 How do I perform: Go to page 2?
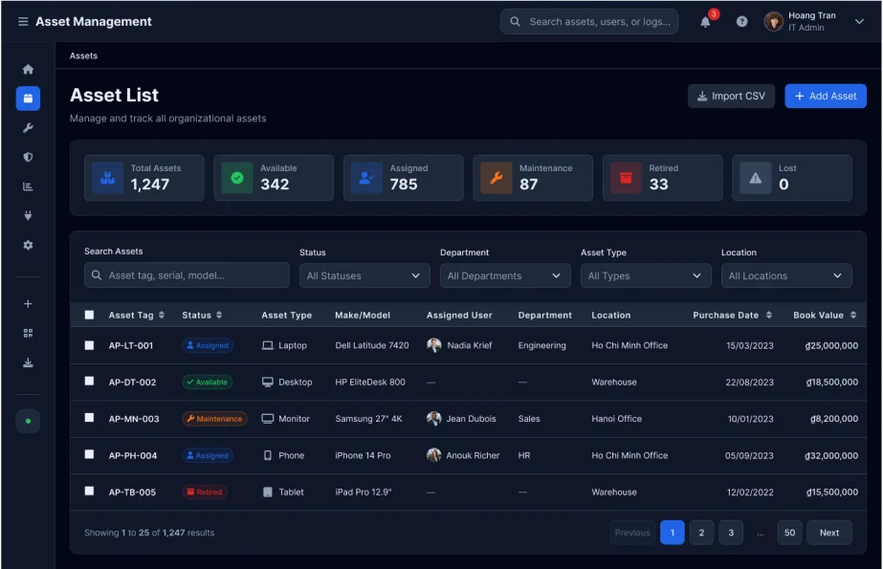701,533
